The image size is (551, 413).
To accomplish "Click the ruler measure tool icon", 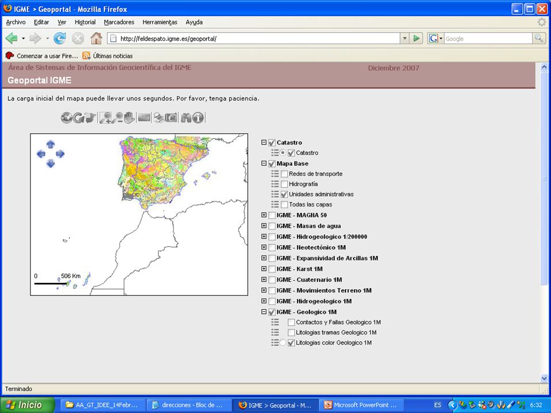I will [x=144, y=118].
